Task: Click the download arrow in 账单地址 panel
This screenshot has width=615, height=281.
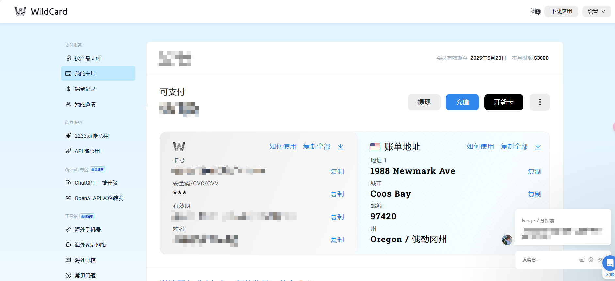Action: pos(538,146)
